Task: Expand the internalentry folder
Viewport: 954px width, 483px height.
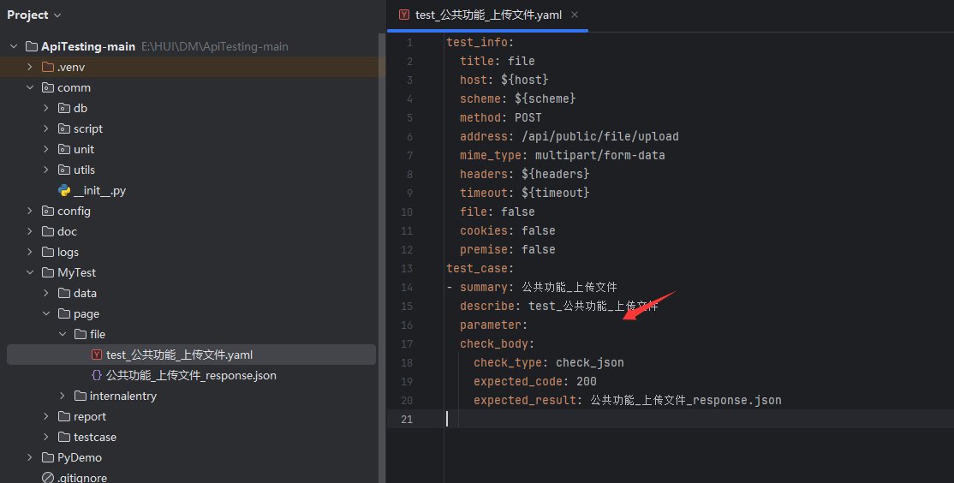Action: pyautogui.click(x=63, y=396)
